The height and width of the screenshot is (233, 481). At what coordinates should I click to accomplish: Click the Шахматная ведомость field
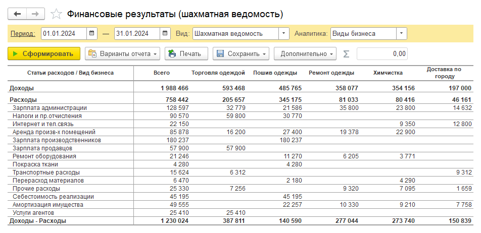(235, 33)
